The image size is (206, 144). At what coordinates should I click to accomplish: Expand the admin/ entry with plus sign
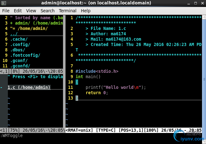click(x=11, y=23)
